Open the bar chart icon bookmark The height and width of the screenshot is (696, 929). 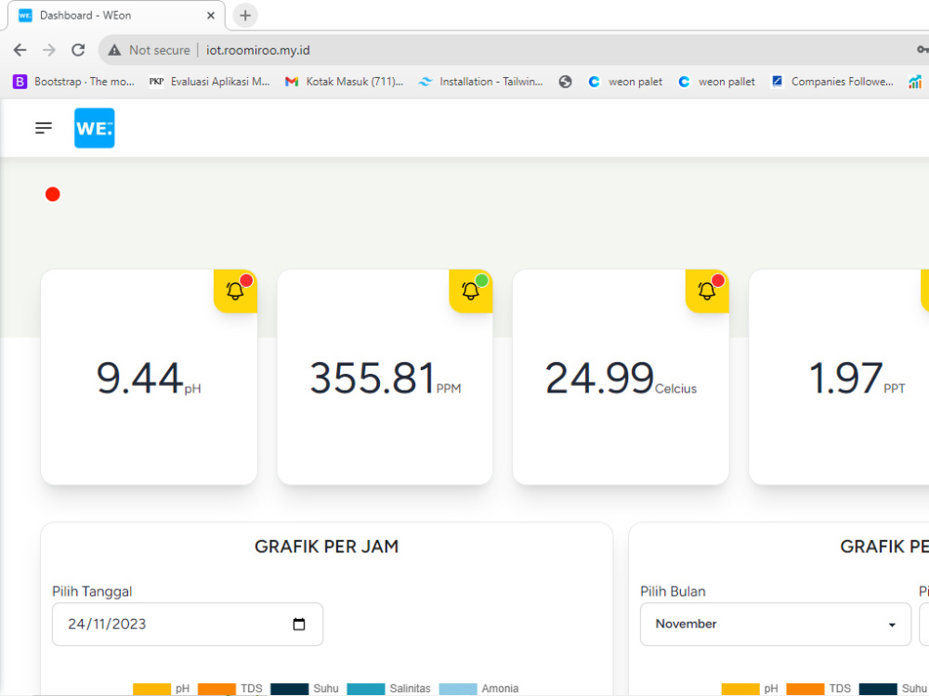tap(915, 82)
